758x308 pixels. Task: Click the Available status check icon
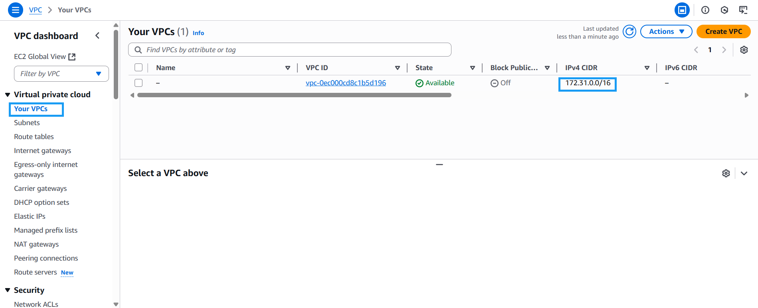(420, 83)
